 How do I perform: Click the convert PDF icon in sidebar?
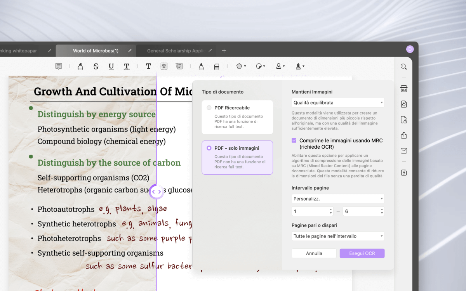[404, 104]
